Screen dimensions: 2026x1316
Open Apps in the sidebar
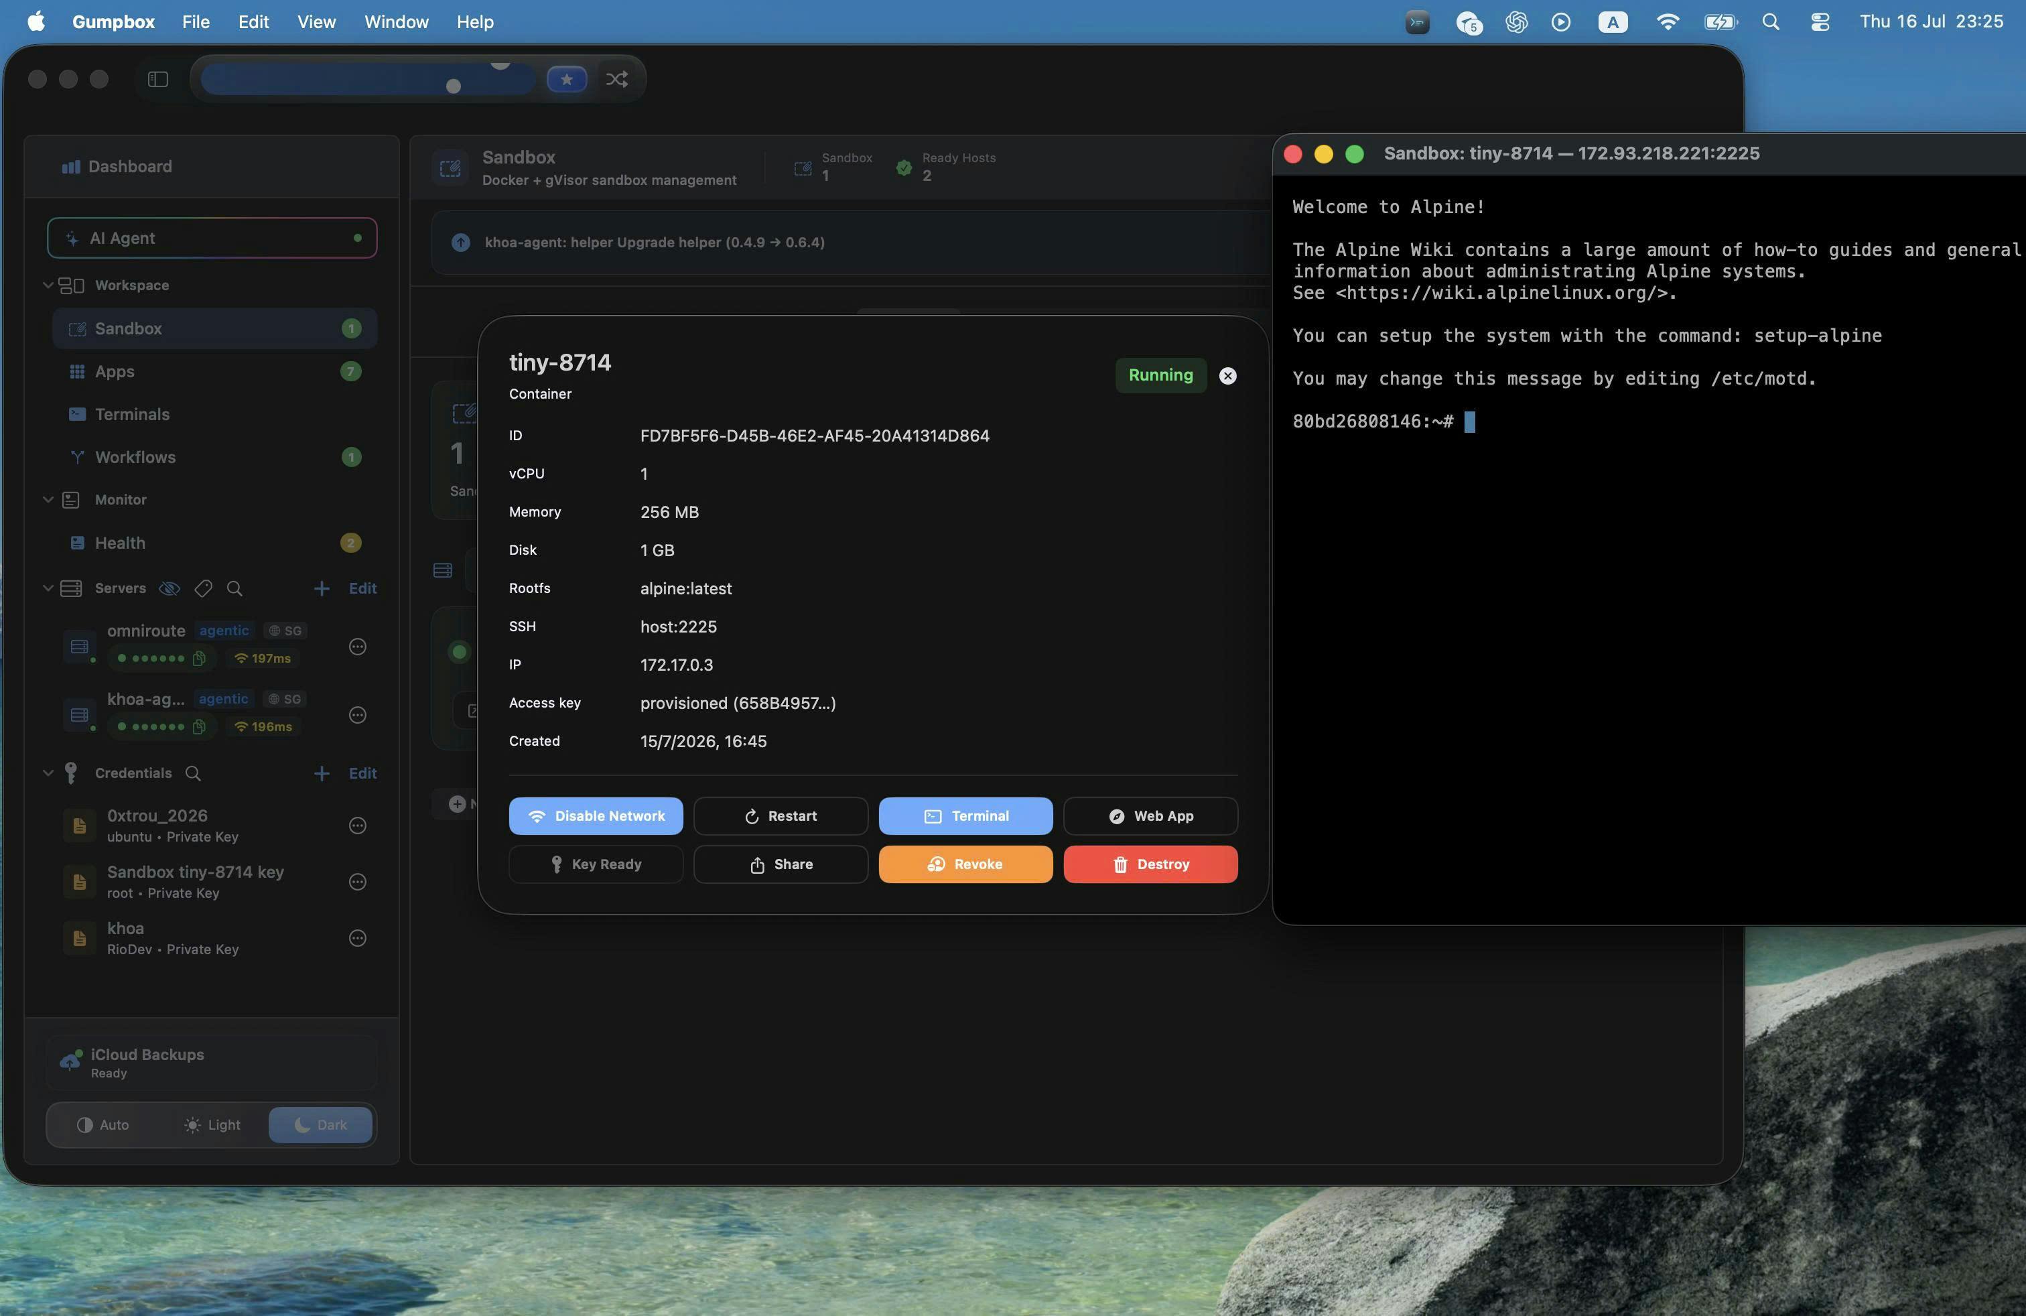pyautogui.click(x=214, y=371)
